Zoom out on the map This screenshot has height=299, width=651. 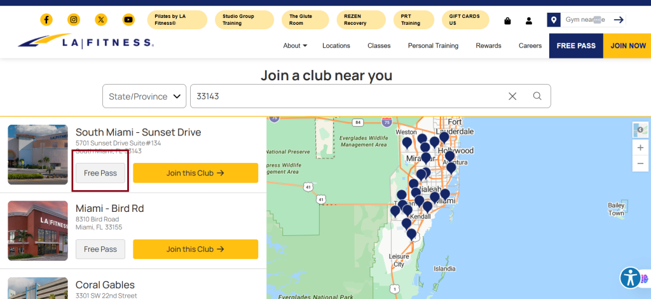coord(640,163)
